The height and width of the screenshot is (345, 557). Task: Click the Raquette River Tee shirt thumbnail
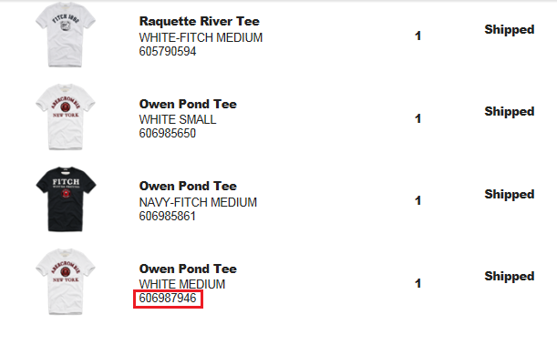click(66, 35)
